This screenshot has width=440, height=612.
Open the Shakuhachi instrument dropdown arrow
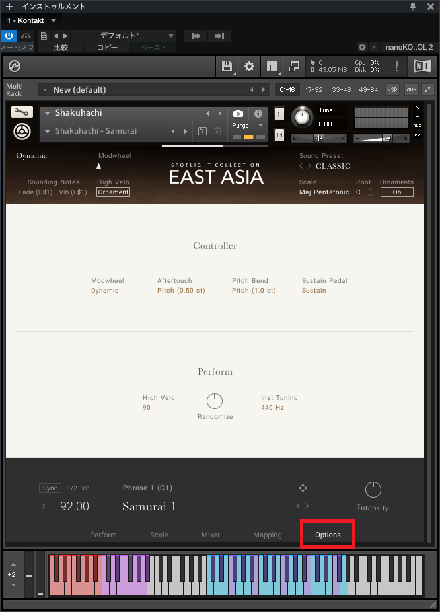click(x=47, y=113)
